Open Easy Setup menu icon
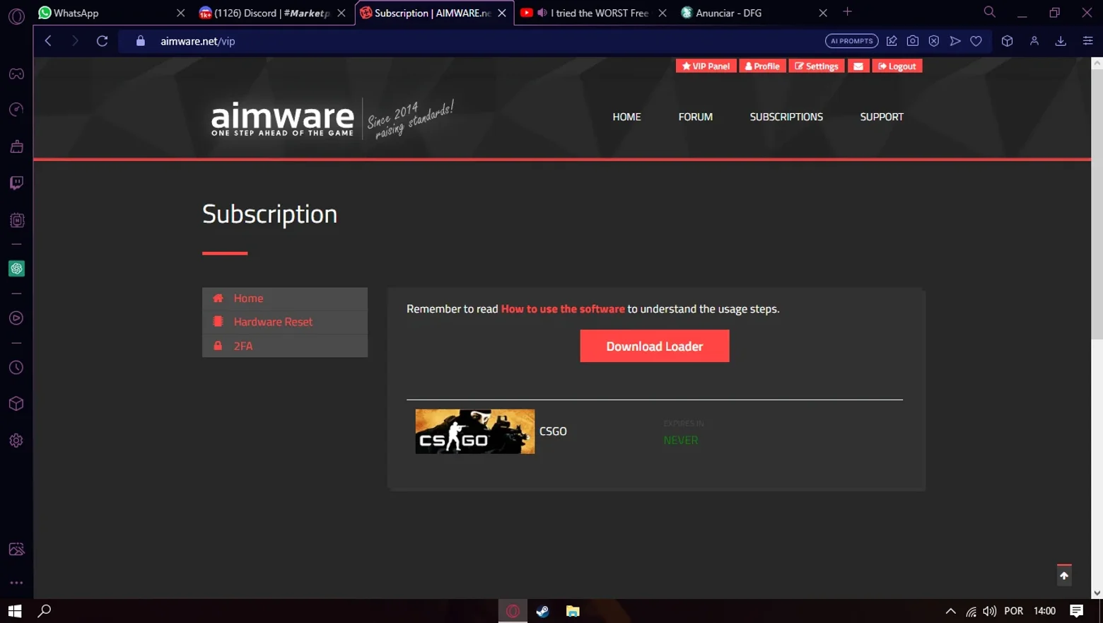The width and height of the screenshot is (1103, 623). tap(1087, 41)
